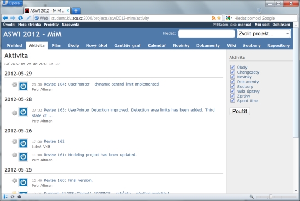
Task: Close the ASWI 2012 - MiM tab
Action: pos(68,11)
